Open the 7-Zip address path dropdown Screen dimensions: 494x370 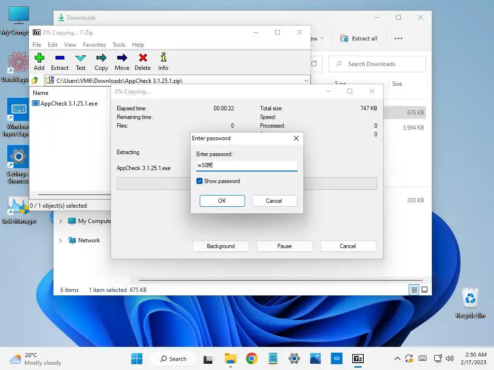click(306, 81)
